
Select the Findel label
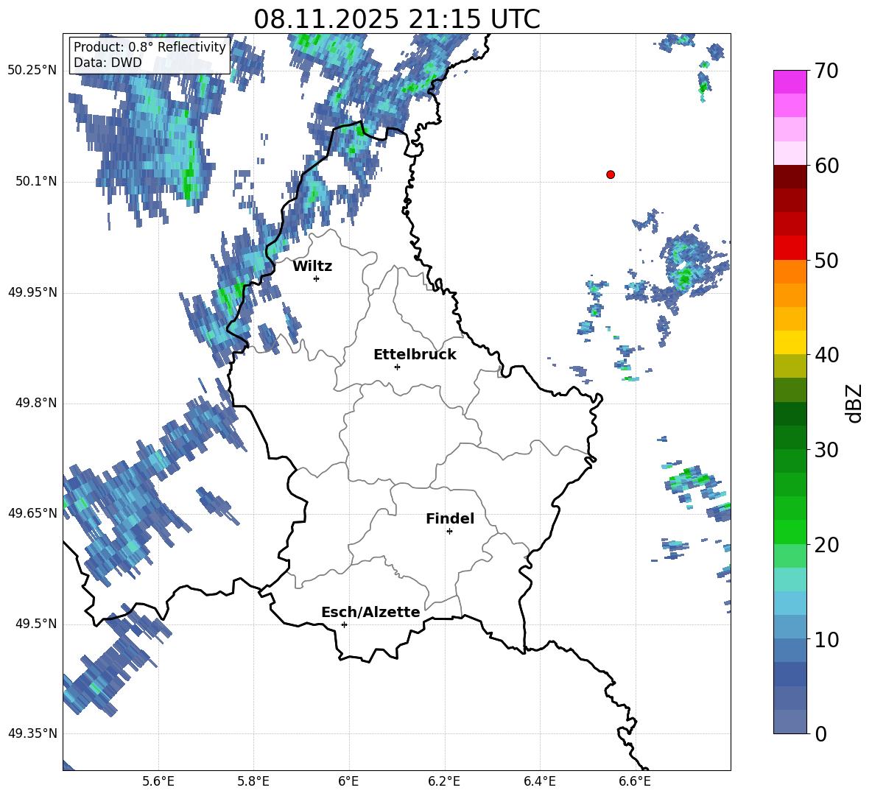pos(450,519)
